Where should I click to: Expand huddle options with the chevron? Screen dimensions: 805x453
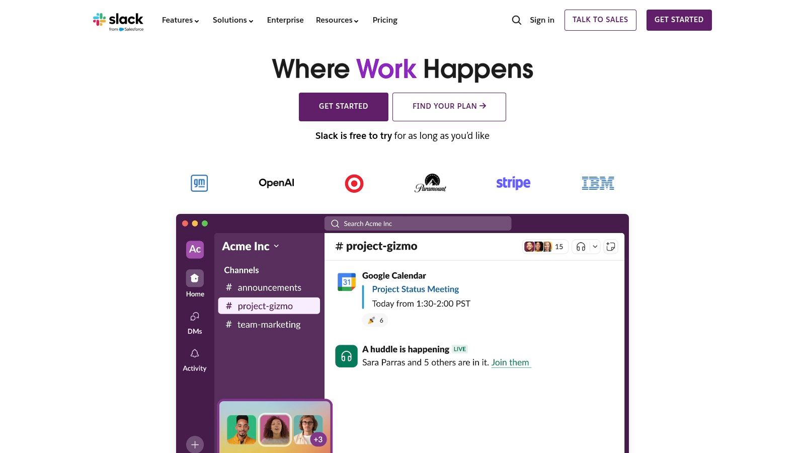tap(595, 247)
